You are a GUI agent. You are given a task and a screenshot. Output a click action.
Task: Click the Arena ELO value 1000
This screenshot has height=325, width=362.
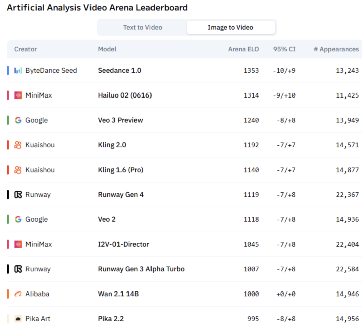(x=251, y=294)
